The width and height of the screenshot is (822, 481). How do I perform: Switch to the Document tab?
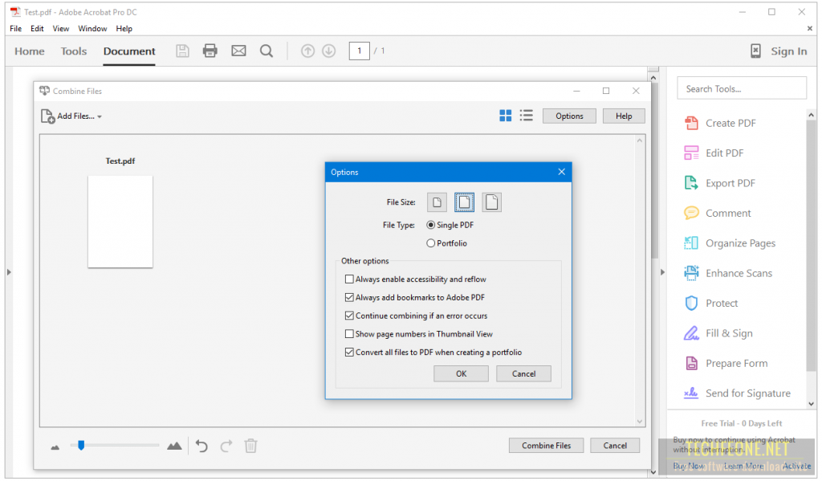click(x=129, y=51)
